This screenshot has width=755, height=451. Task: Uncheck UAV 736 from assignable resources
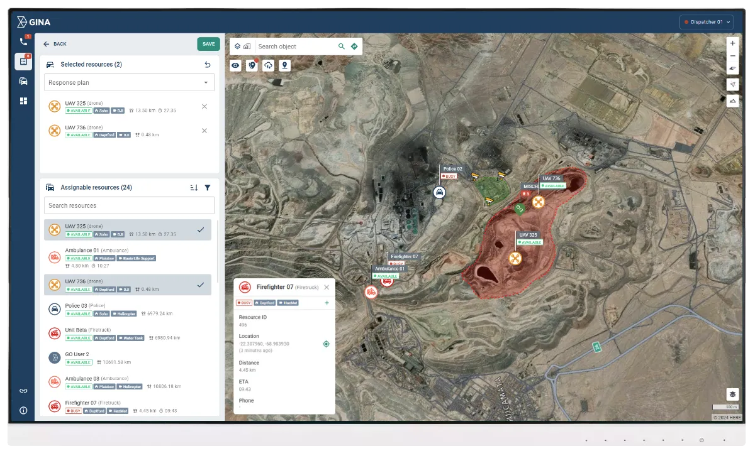[x=200, y=285]
